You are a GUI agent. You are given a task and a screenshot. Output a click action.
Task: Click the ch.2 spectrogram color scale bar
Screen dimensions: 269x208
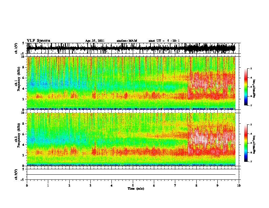tap(246, 143)
